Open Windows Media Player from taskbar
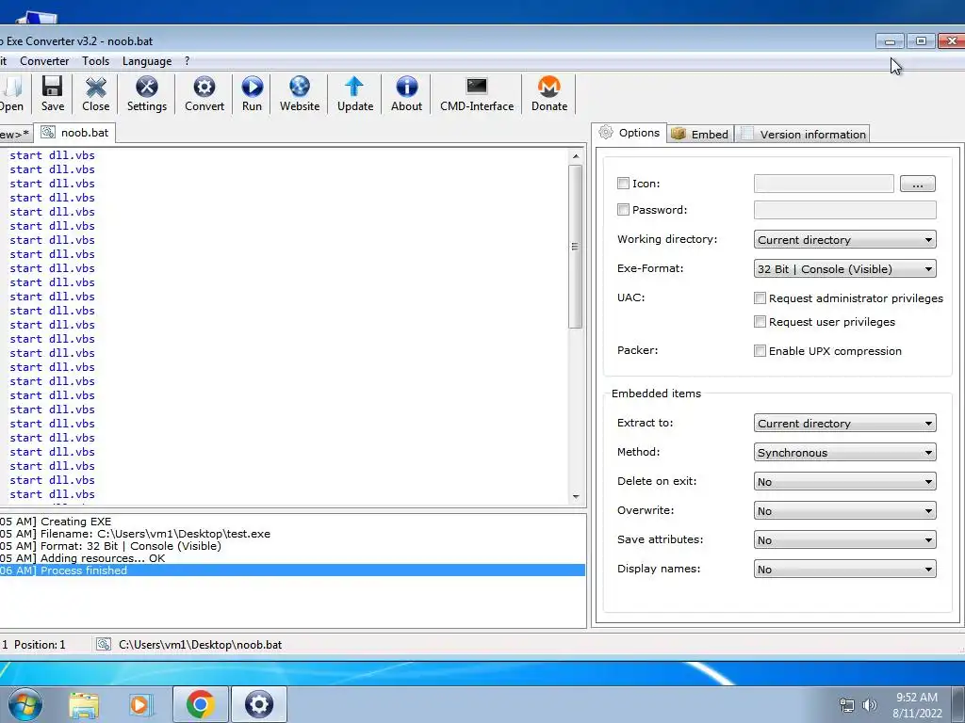Screen dimensions: 965x723 click(x=140, y=704)
